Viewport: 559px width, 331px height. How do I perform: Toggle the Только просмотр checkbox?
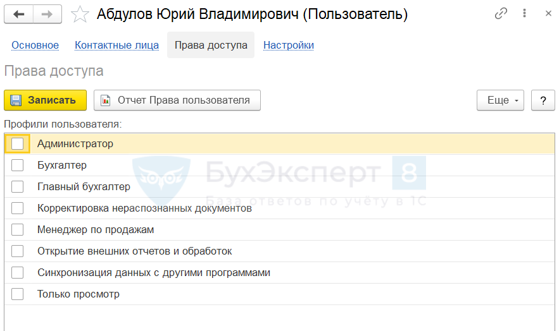click(17, 294)
